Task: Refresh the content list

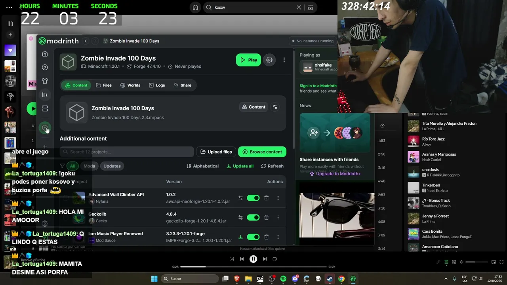Action: (272, 166)
